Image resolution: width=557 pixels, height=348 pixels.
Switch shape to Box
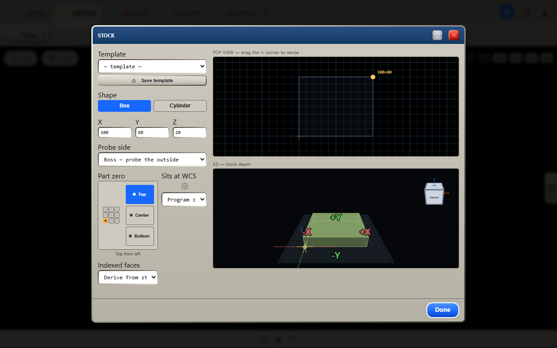pyautogui.click(x=124, y=106)
